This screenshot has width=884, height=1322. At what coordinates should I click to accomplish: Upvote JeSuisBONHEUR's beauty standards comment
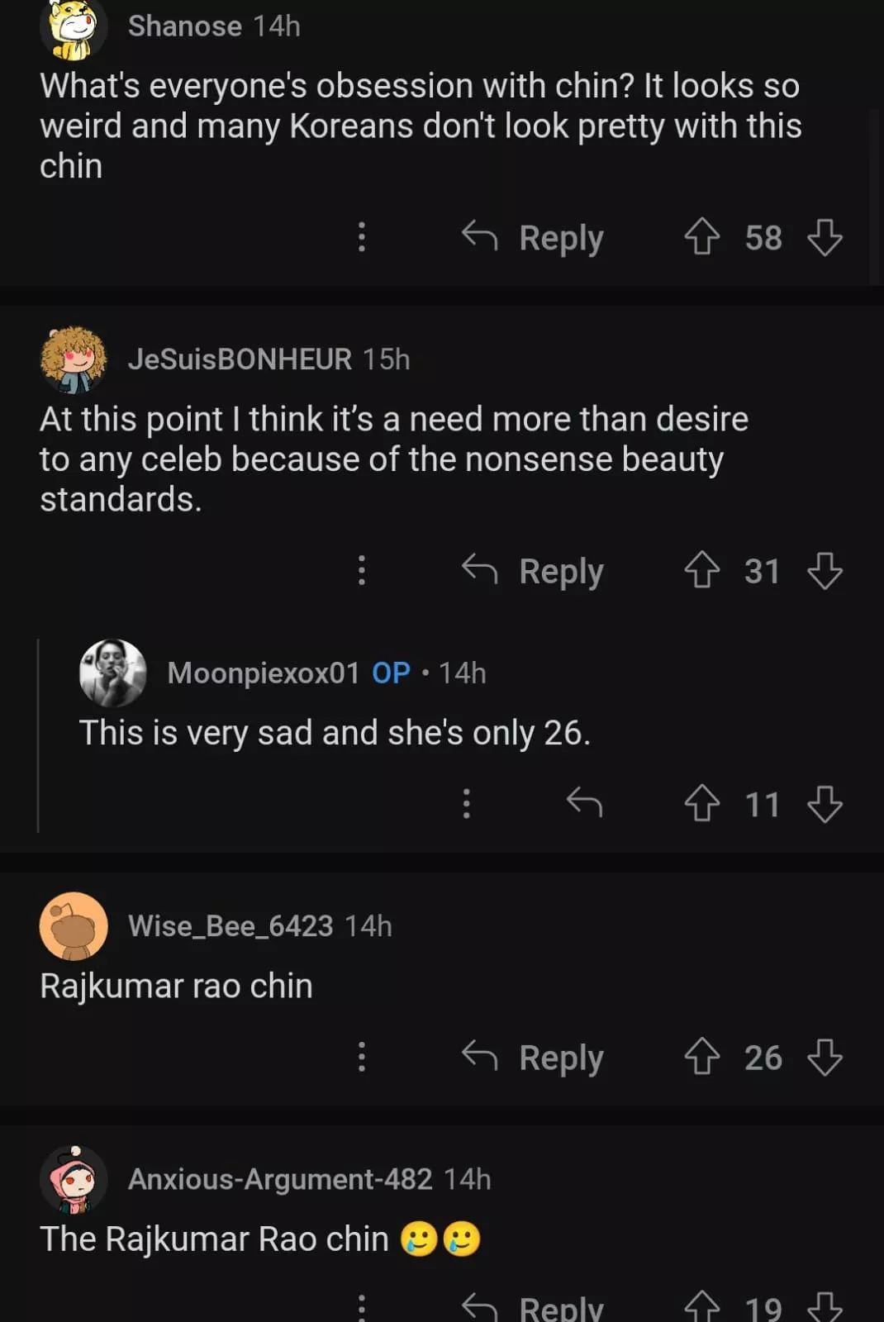(x=701, y=570)
